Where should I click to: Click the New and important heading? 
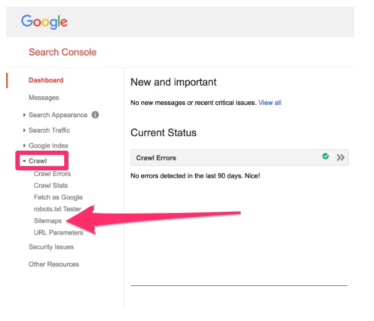coord(173,82)
